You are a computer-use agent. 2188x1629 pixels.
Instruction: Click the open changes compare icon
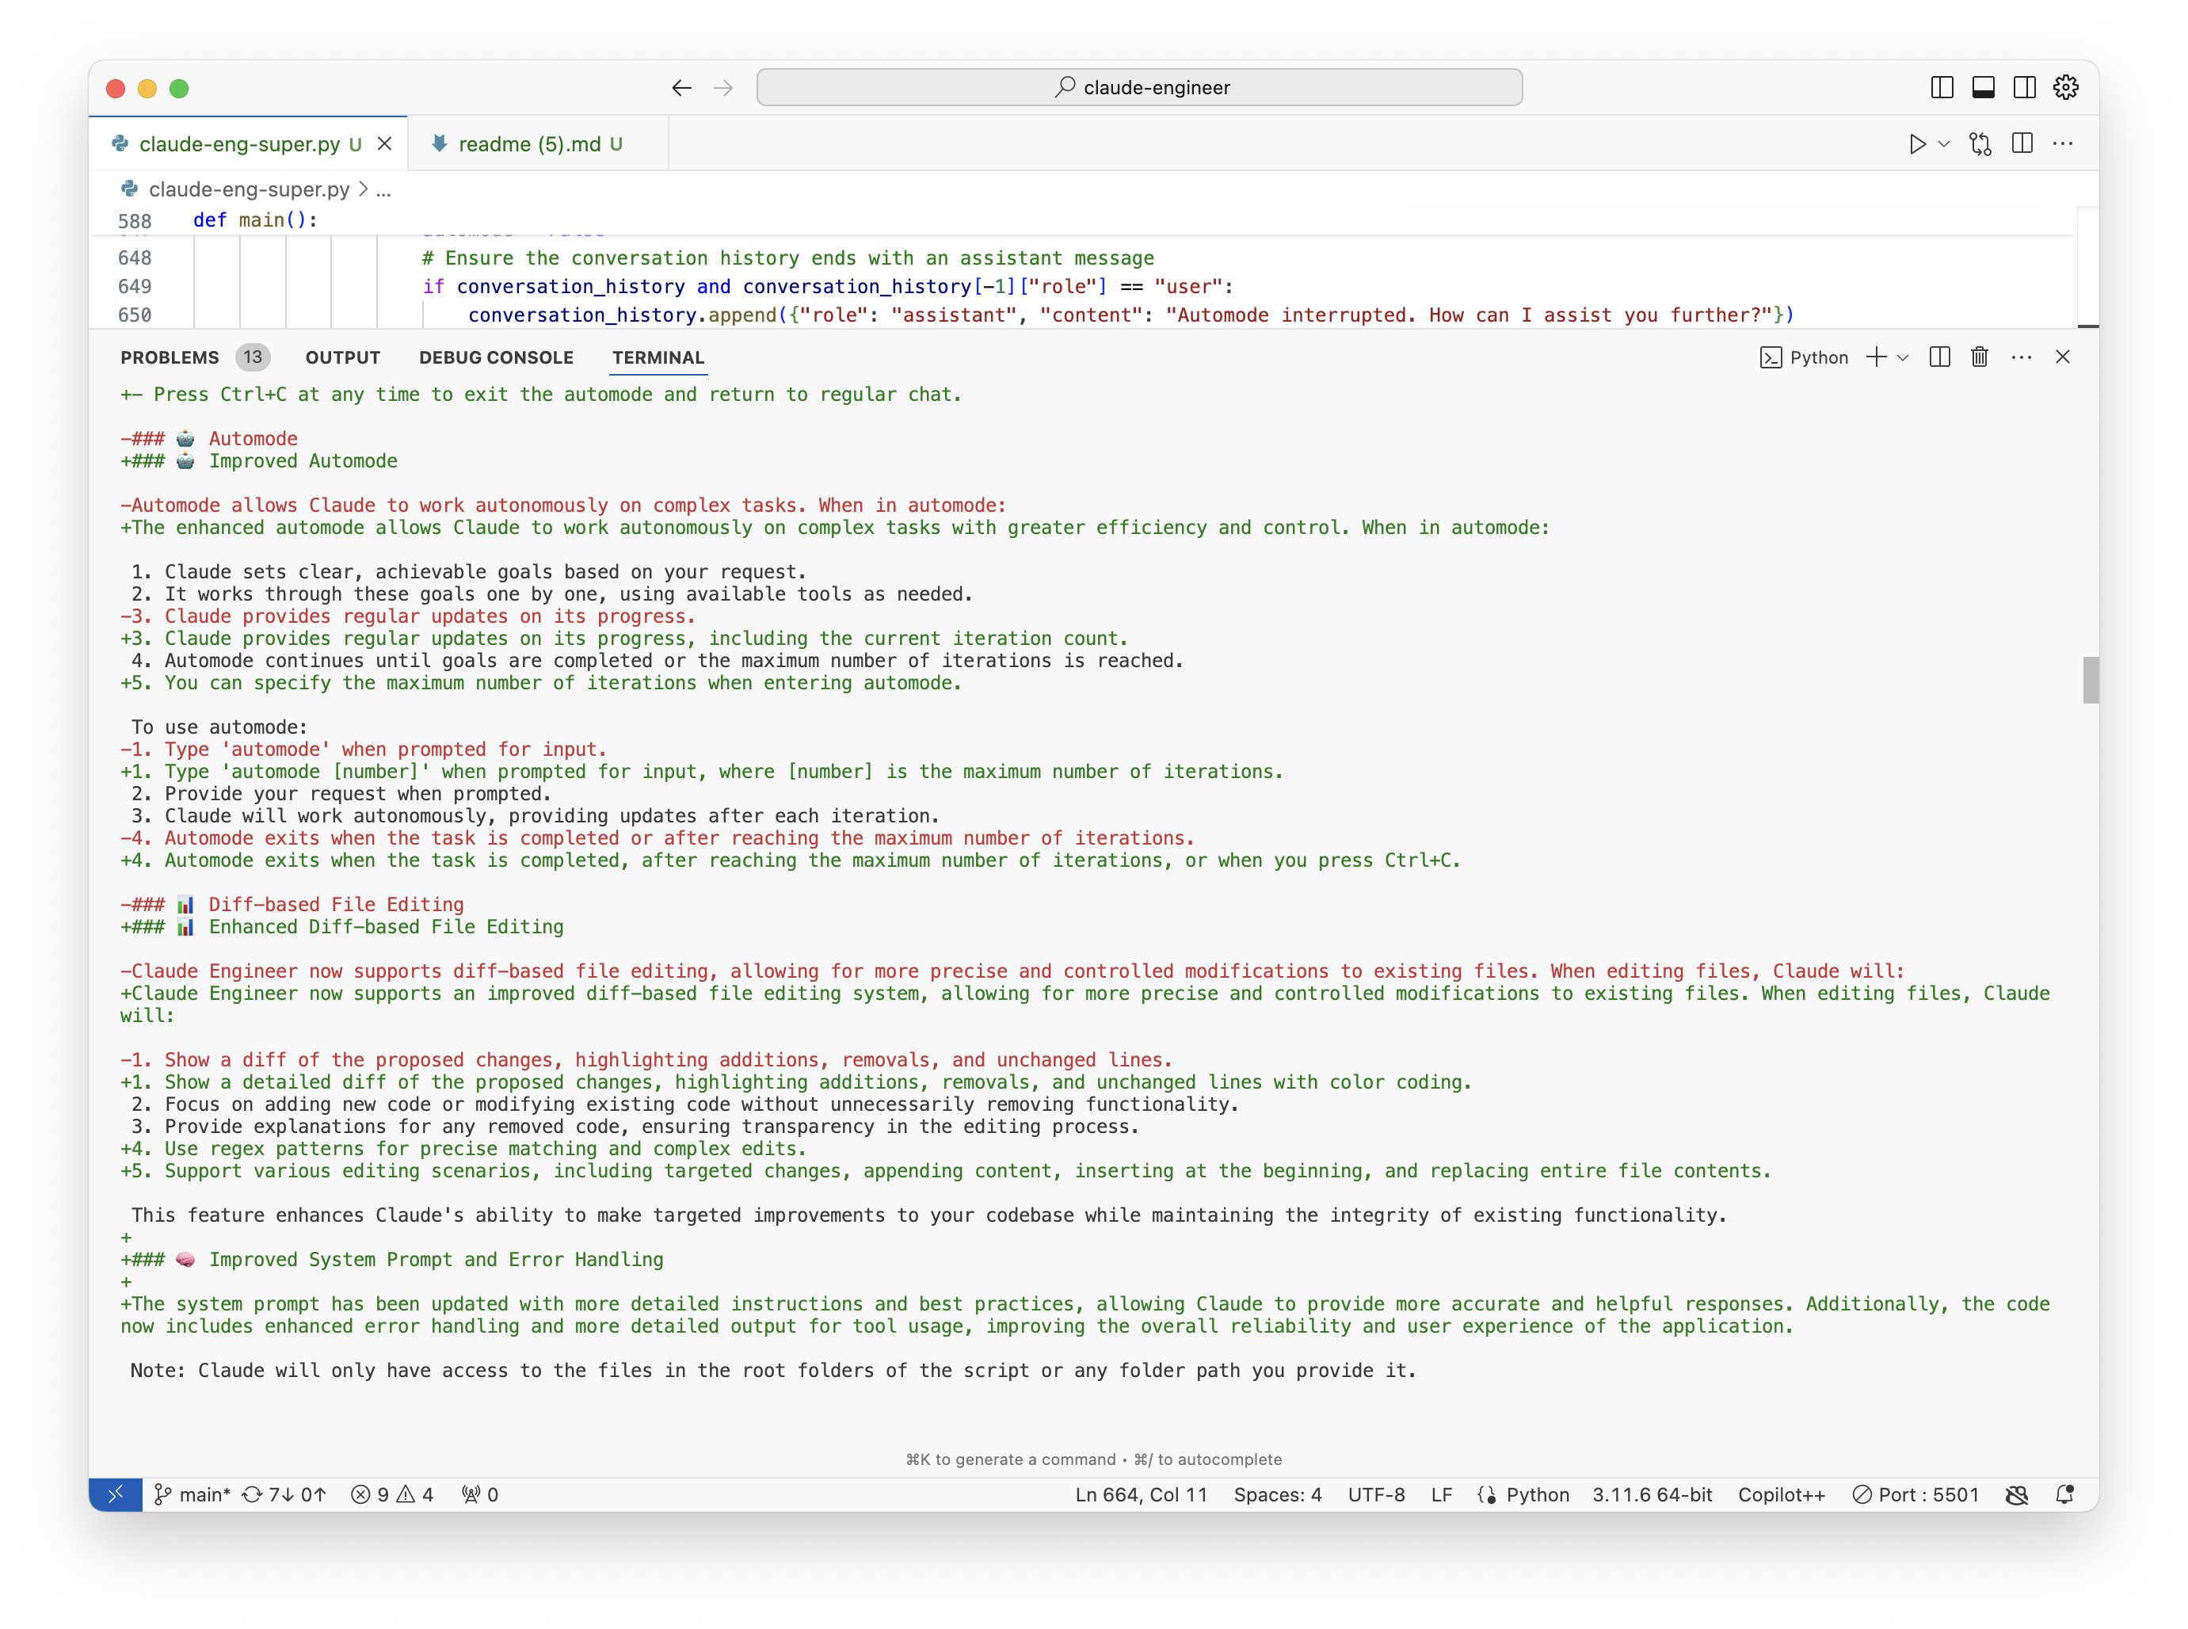[x=1980, y=144]
